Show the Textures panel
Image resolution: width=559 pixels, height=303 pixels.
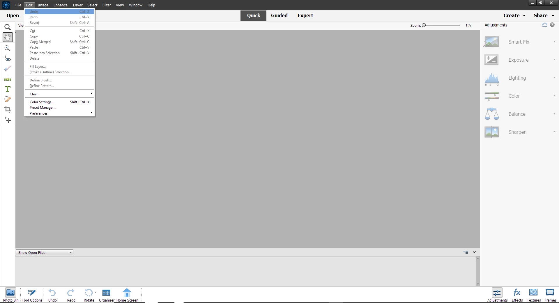[534, 295]
